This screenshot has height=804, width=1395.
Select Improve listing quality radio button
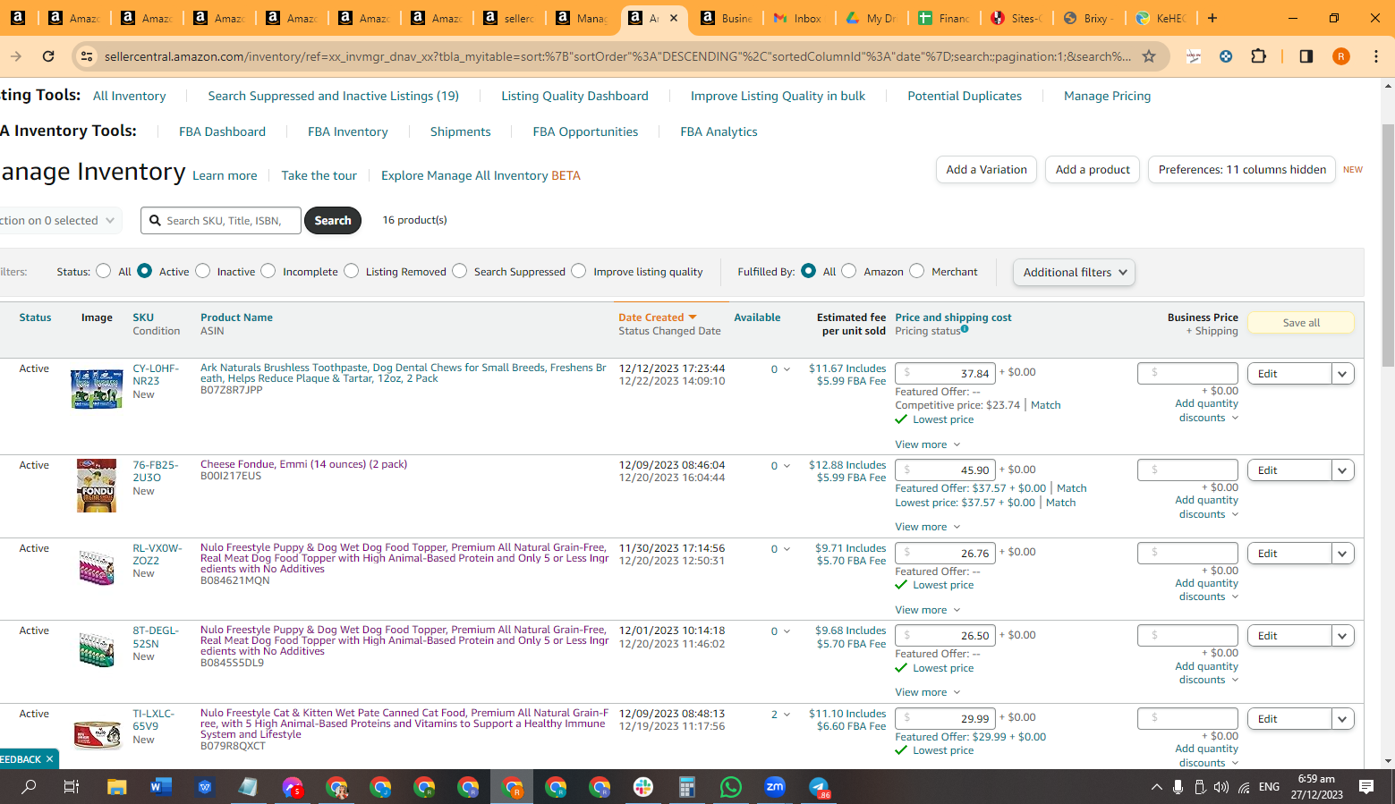click(x=578, y=271)
